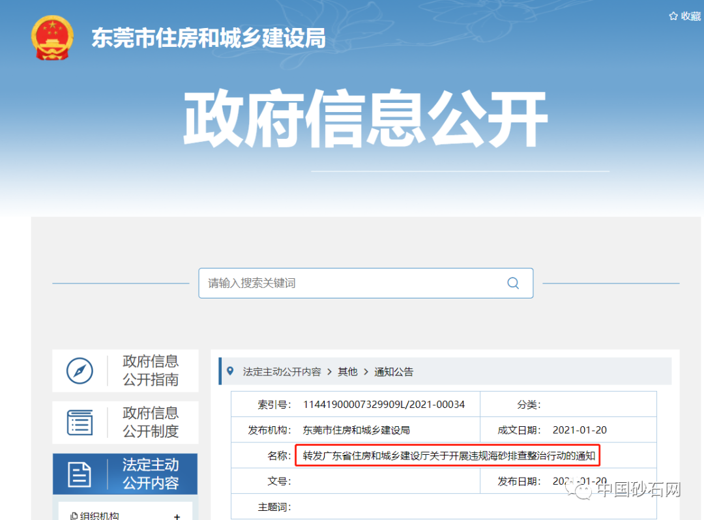Click the 组织机构 item icon
This screenshot has height=520, width=704.
pyautogui.click(x=73, y=516)
